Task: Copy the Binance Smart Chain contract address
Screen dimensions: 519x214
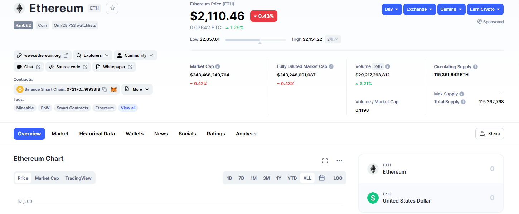Action: click(x=105, y=89)
